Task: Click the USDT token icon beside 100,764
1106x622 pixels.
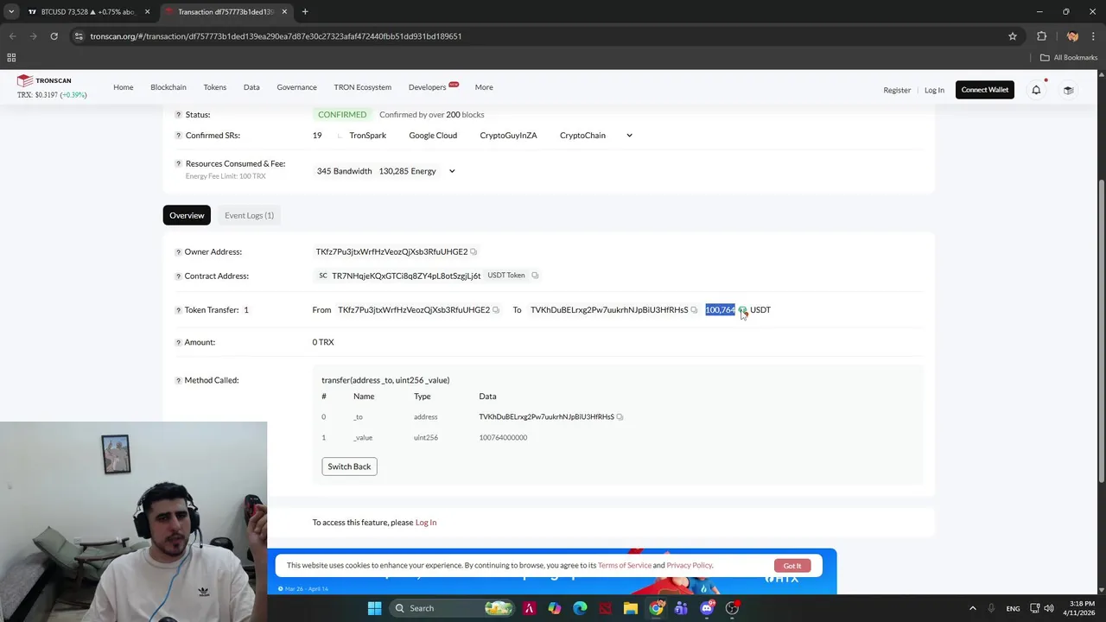Action: coord(742,310)
